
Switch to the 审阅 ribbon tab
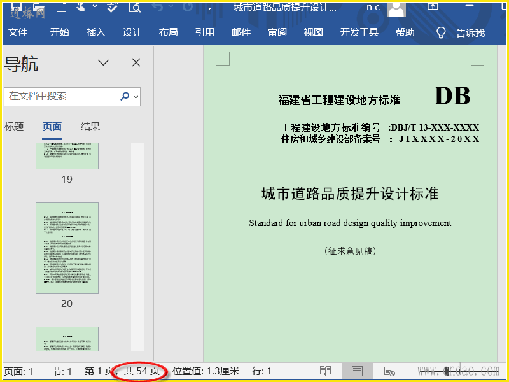tap(277, 32)
